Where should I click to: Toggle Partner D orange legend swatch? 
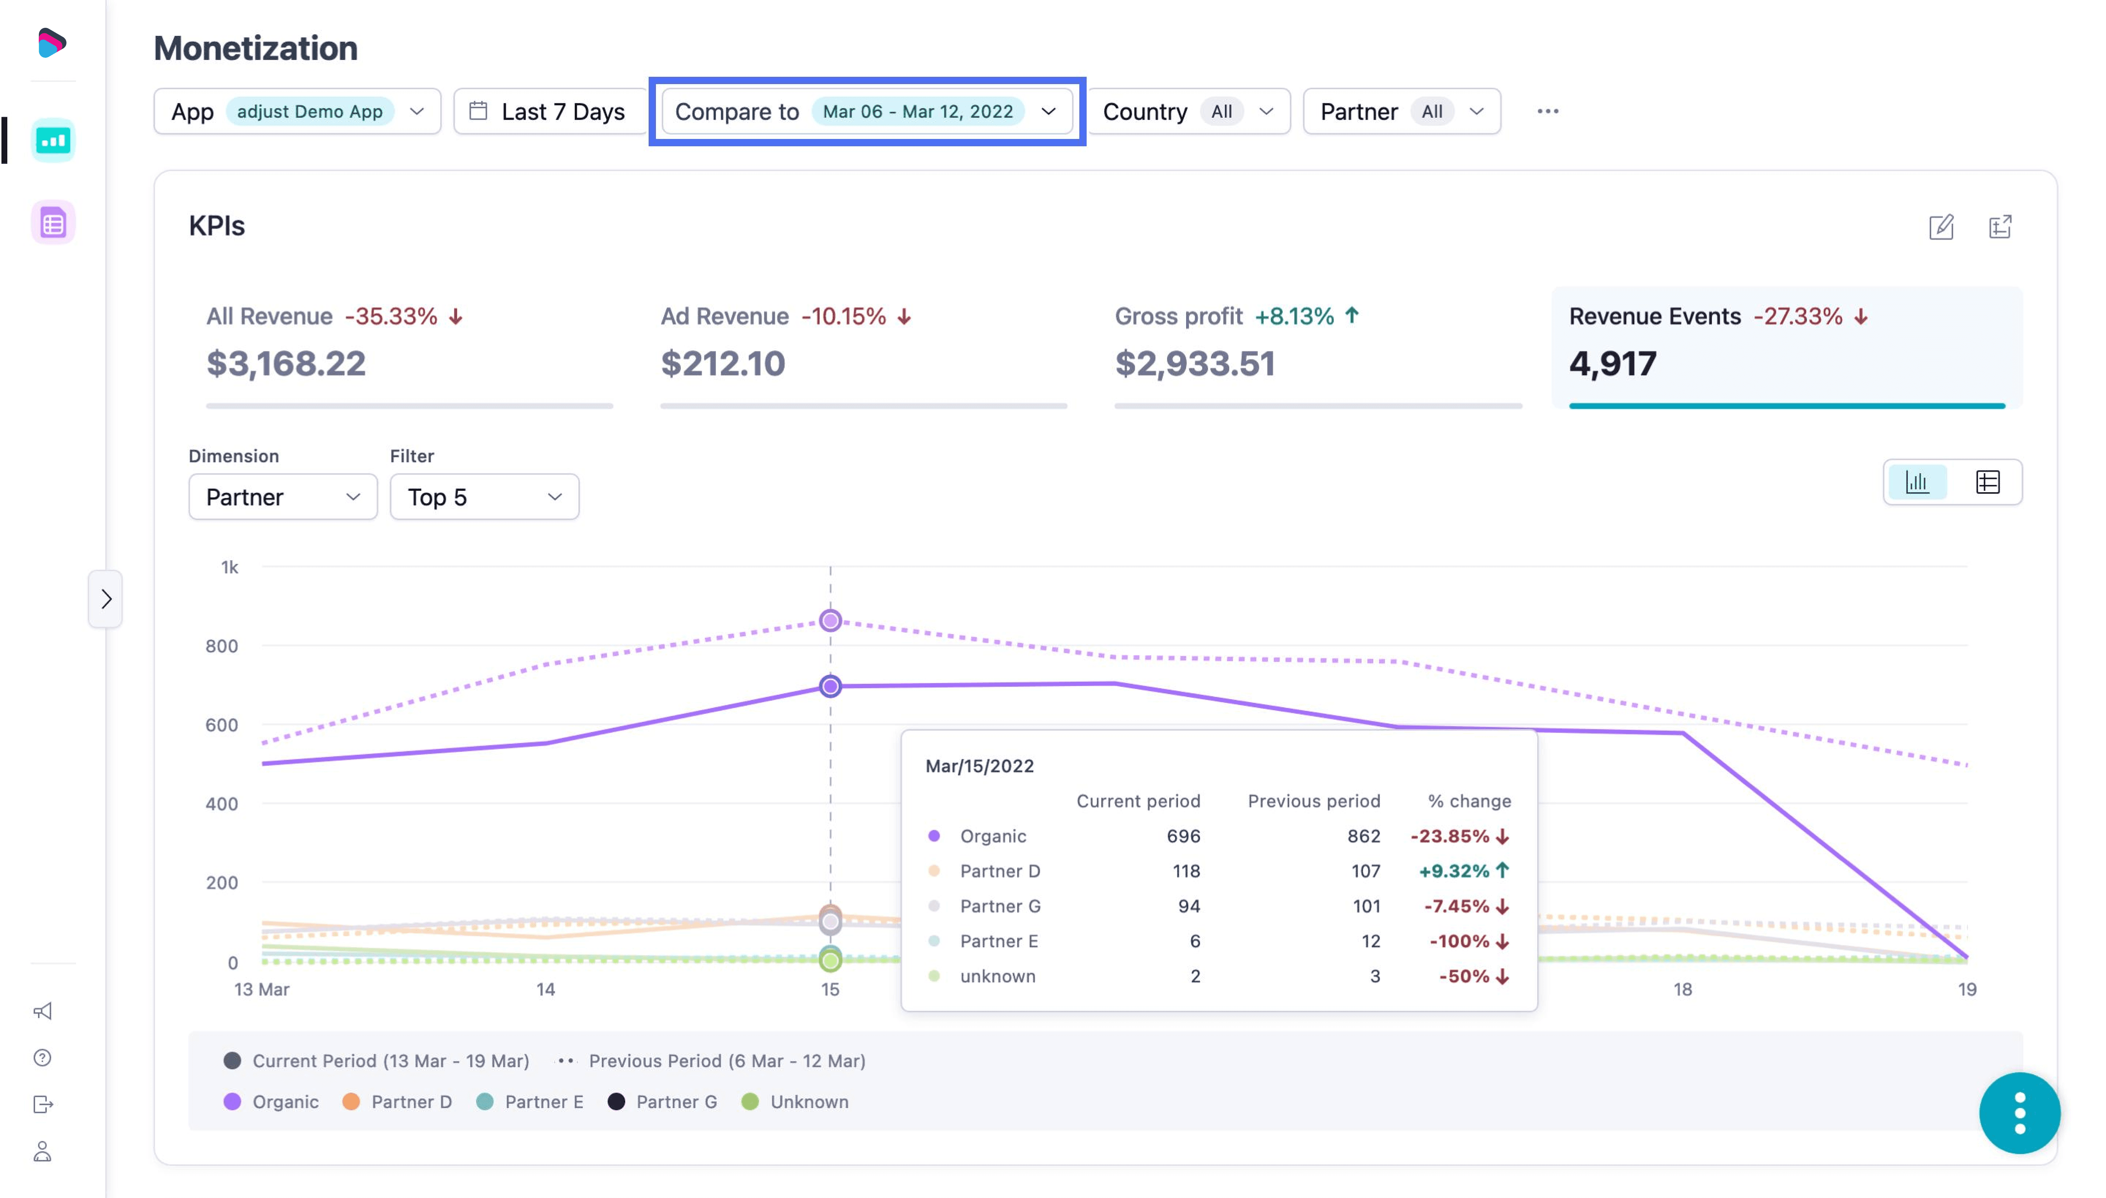click(x=351, y=1102)
